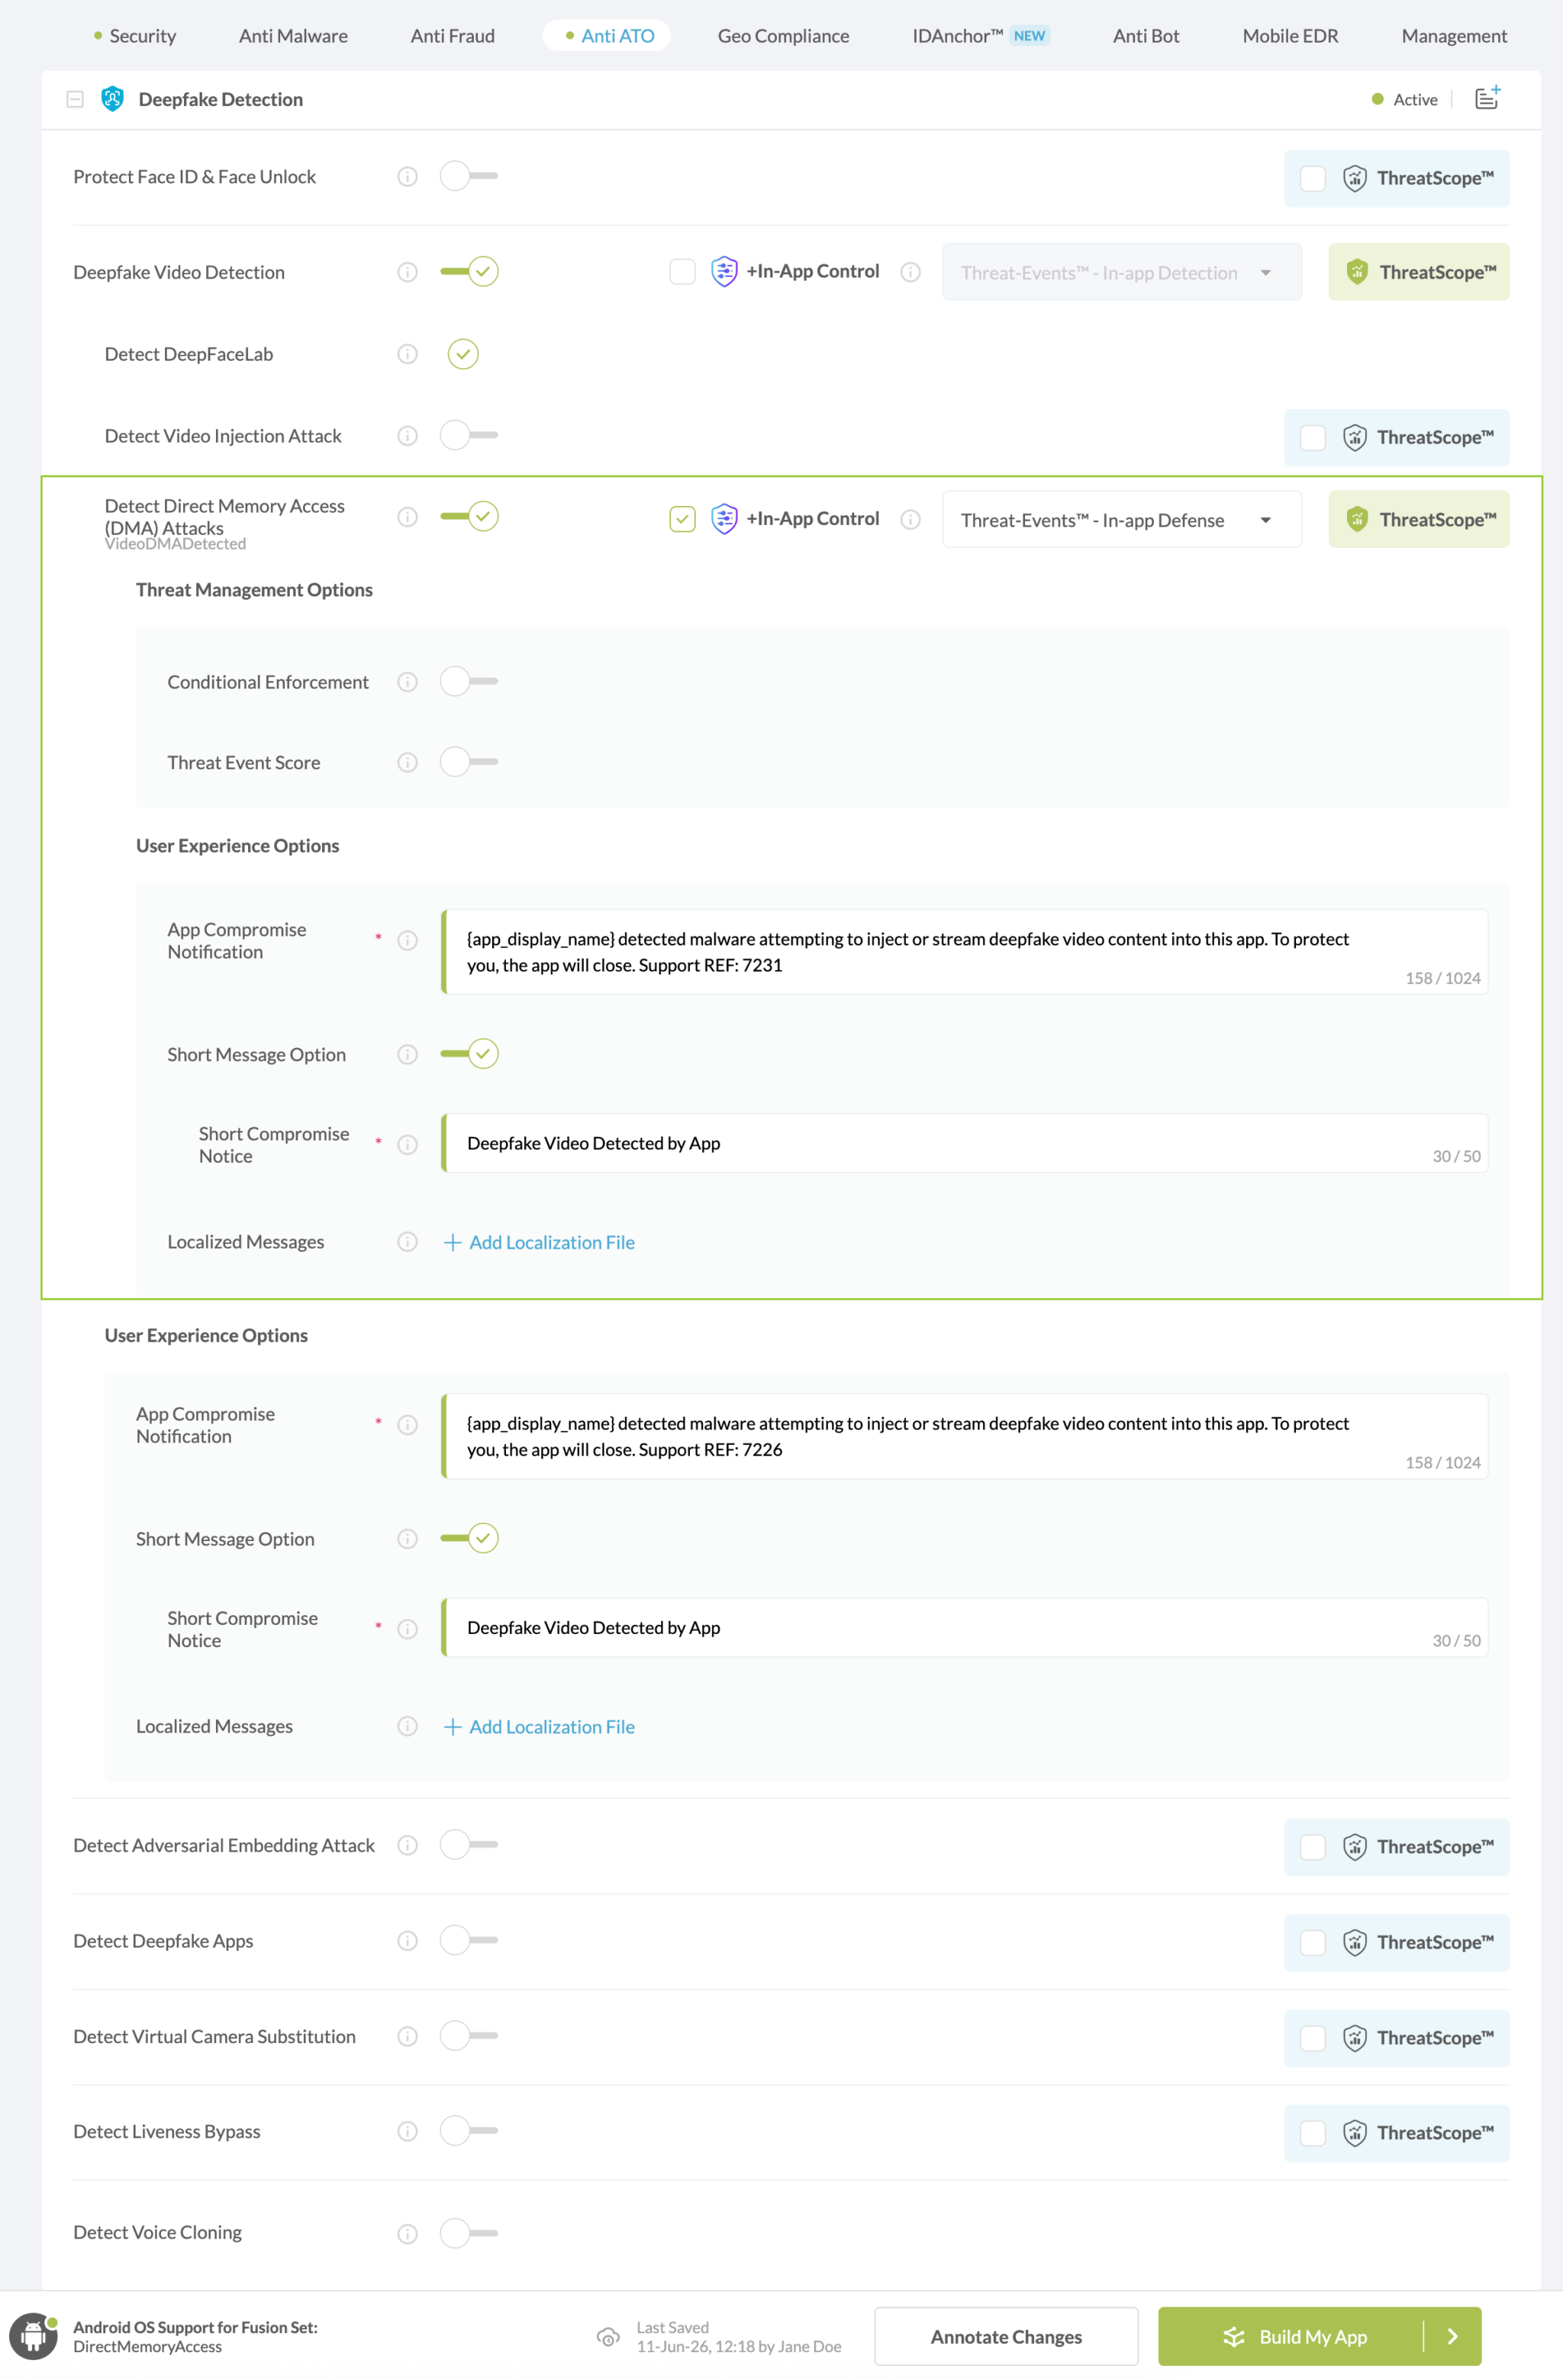Open info for Detect Adversarial Embedding Attack
1563x2379 pixels.
point(408,1845)
